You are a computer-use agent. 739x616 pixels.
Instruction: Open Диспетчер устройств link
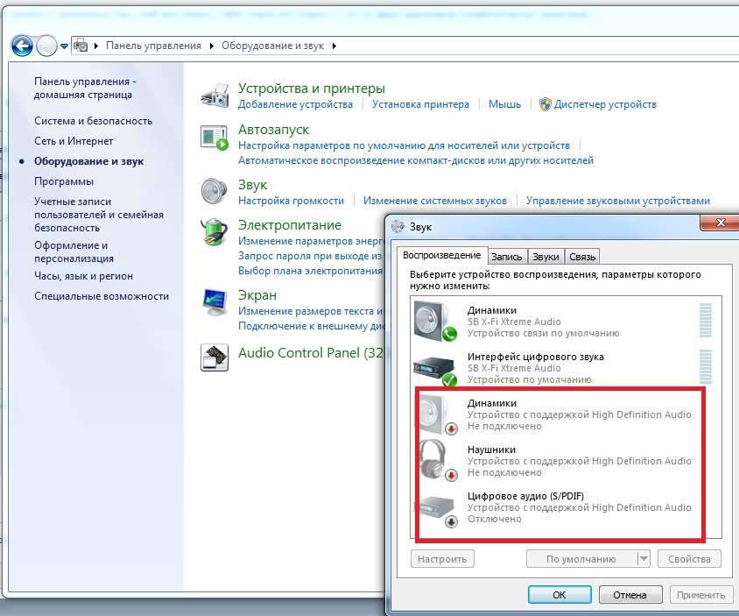[605, 104]
